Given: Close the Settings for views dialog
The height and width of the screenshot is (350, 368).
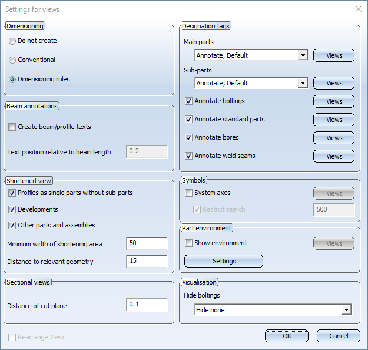Looking at the screenshot, I should click(x=358, y=9).
